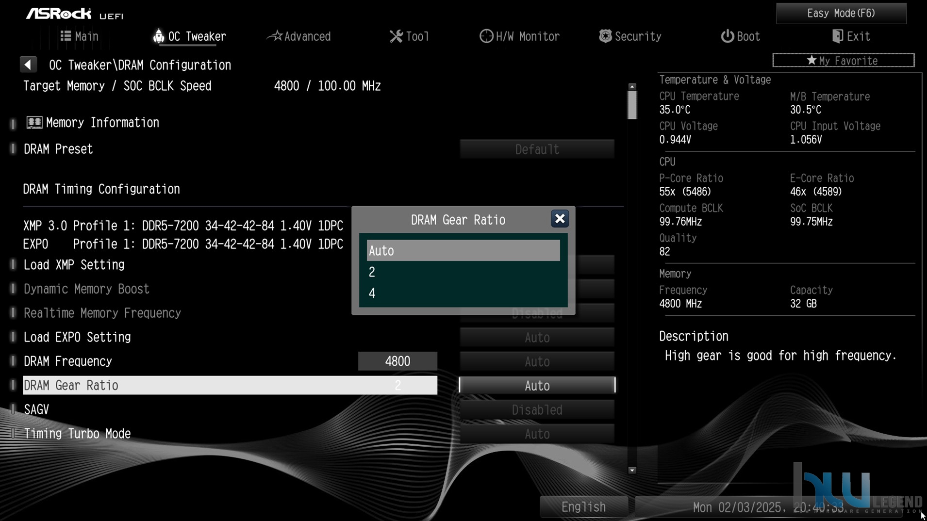Click the highlighted DRAM Gear Ratio row

point(230,385)
